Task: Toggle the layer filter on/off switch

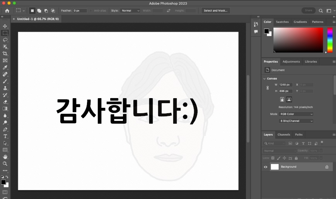Action: 322,143
